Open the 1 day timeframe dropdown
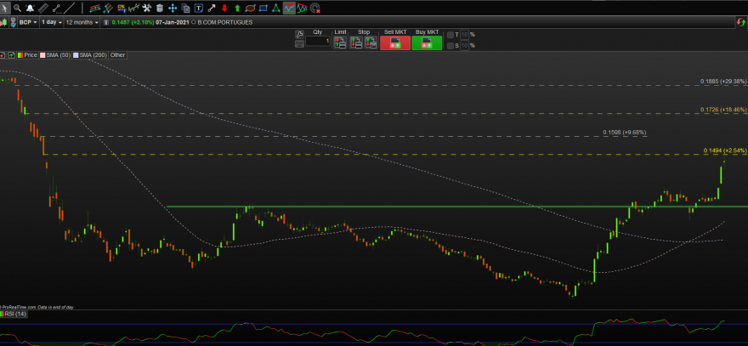Screen dimensions: 748x346 pyautogui.click(x=52, y=22)
